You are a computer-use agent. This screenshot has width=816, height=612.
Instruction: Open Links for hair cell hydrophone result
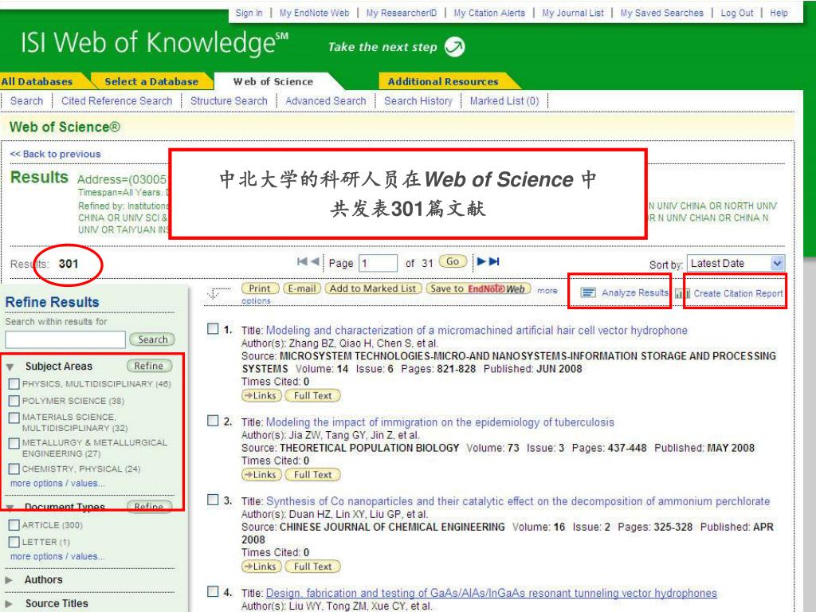click(x=261, y=395)
